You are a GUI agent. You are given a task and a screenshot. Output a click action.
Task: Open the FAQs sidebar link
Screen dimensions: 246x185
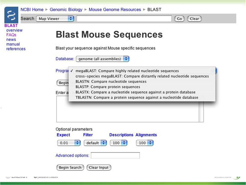[x=11, y=35]
